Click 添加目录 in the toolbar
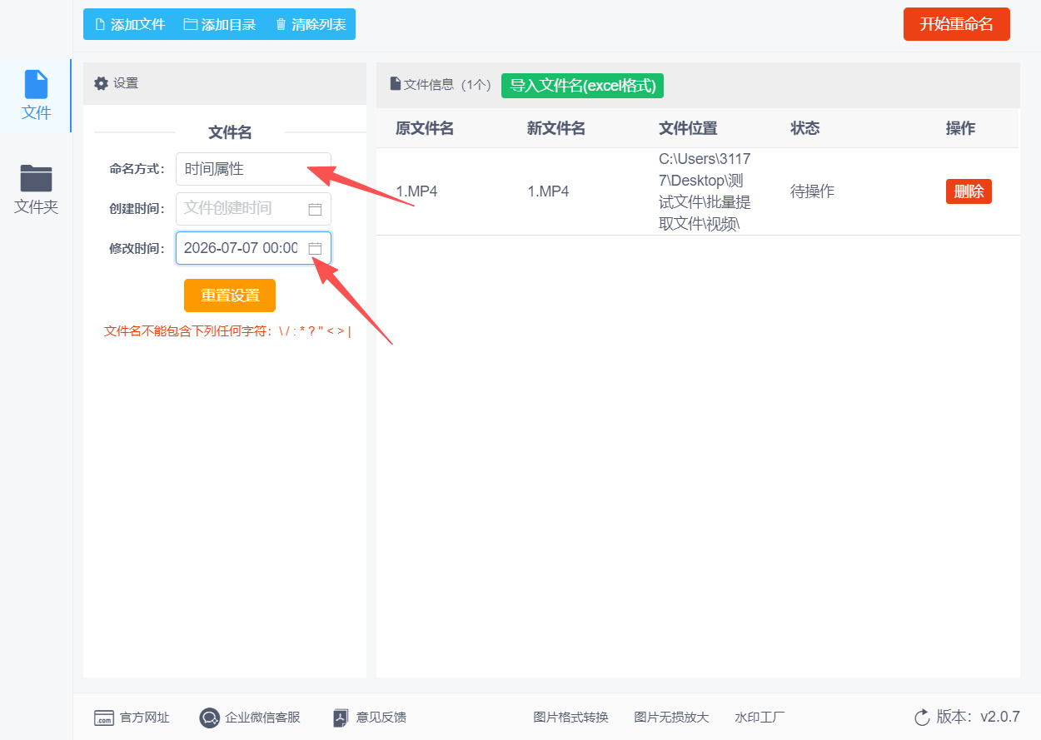 [x=220, y=24]
